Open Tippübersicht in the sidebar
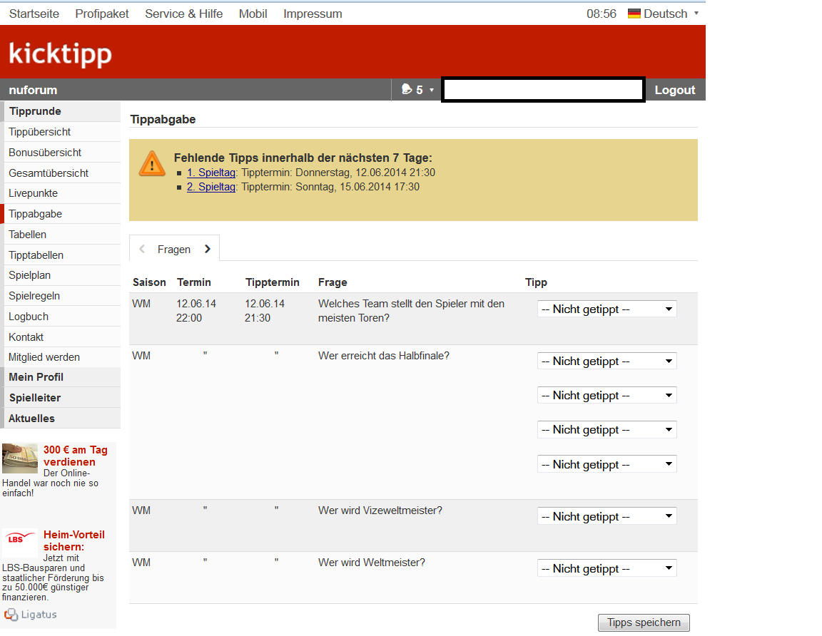Screen dimensions: 822x636 click(x=40, y=132)
